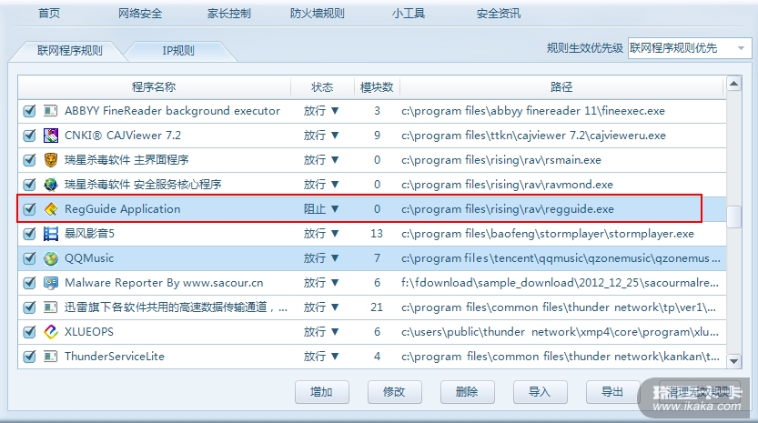Toggle the QQMusic rule checkbox
Viewport: 758px width, 423px height.
point(29,258)
